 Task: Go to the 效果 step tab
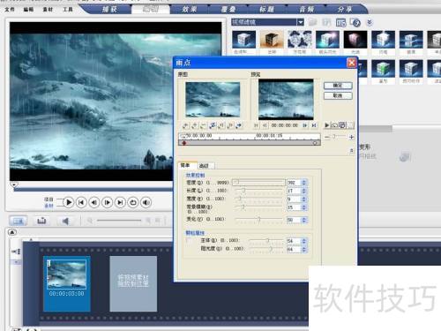pyautogui.click(x=189, y=10)
